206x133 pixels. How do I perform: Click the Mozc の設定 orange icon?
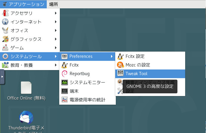pos(121,65)
